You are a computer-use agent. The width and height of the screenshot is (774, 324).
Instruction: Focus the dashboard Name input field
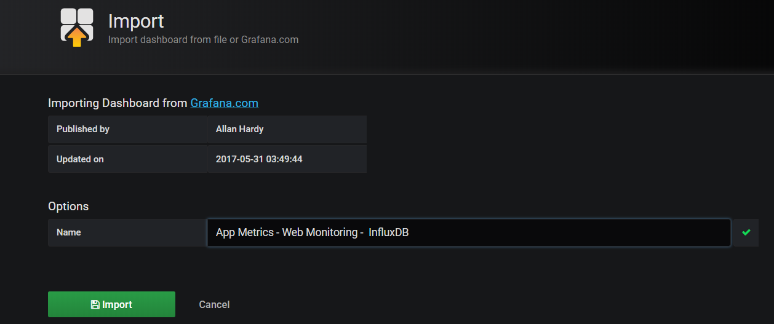coord(469,232)
